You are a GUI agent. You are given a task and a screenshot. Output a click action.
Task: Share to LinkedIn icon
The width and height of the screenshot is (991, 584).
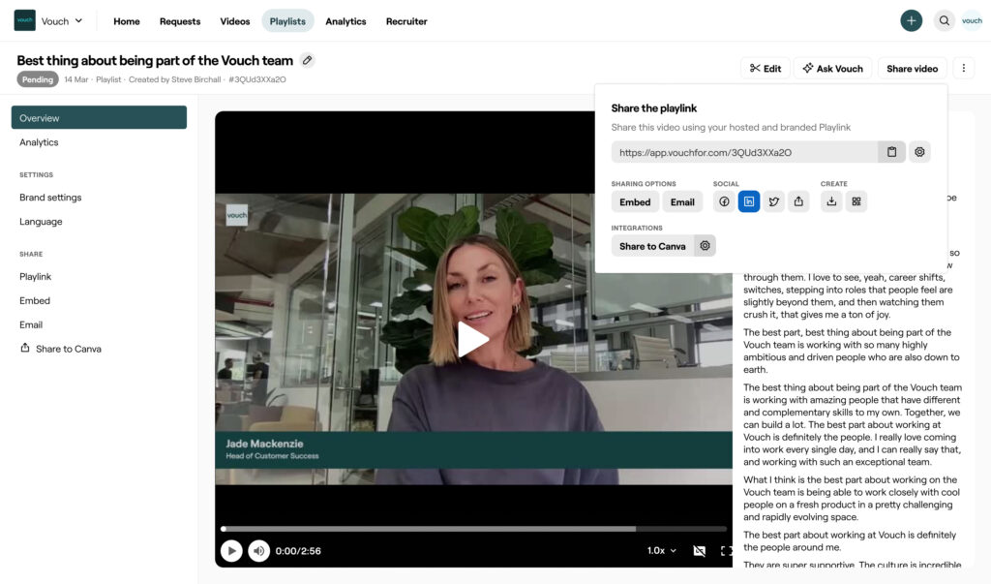(x=749, y=201)
